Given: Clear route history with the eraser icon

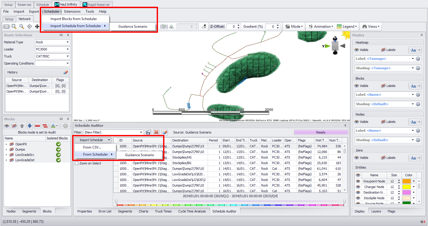Looking at the screenshot, I should (x=66, y=72).
